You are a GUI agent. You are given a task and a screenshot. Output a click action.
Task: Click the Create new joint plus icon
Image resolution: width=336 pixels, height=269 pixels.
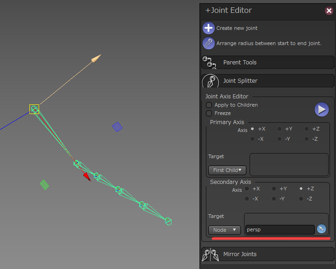209,28
